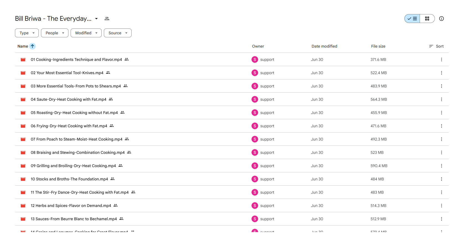Open more actions for 13 Sauces file
The image size is (467, 249).
pyautogui.click(x=442, y=219)
